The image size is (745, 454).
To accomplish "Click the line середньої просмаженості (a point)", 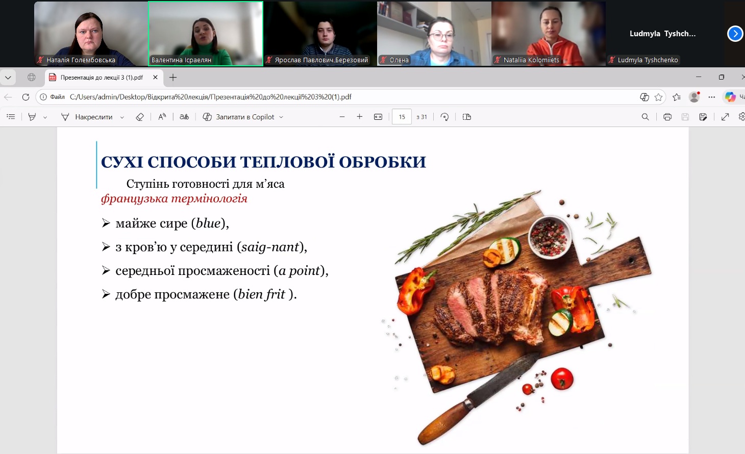I will coord(222,270).
